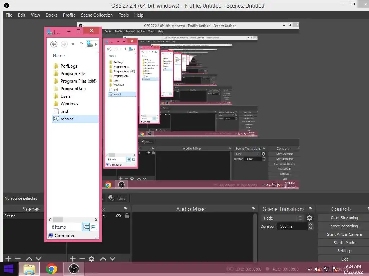Launch Google Chrome from the taskbar
Screen dimensions: 369x276
[52, 269]
